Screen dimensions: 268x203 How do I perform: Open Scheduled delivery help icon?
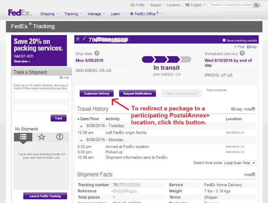[x=242, y=53]
